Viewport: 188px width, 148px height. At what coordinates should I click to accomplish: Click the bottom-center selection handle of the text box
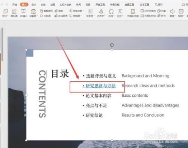[x=112, y=140]
